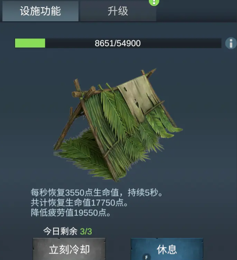Click empty tab bar area right of 升级

pos(197,11)
